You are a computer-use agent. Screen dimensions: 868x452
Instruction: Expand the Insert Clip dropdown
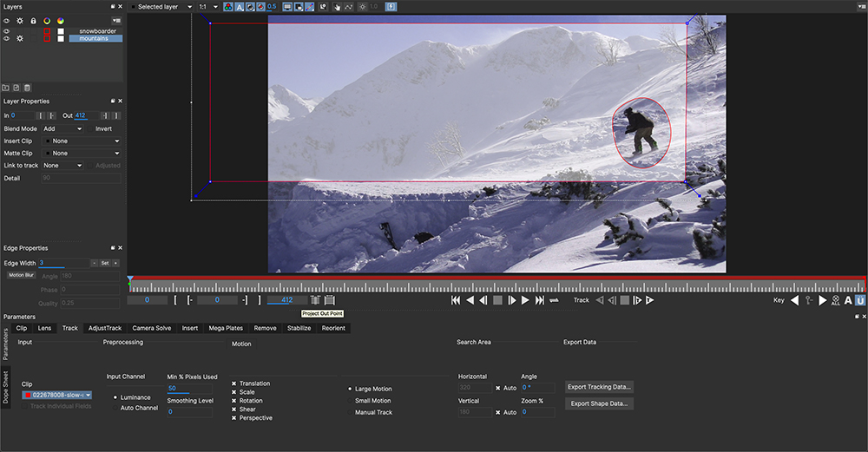(x=81, y=141)
